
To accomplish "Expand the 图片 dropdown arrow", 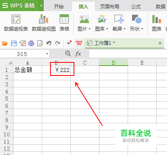I will [89, 29].
